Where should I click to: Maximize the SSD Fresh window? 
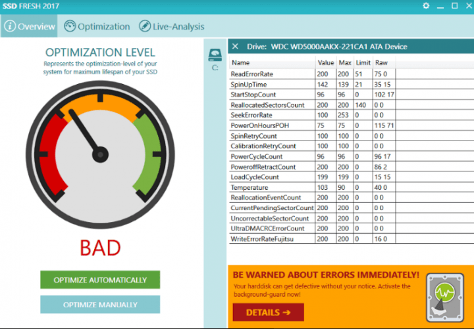[x=454, y=6]
